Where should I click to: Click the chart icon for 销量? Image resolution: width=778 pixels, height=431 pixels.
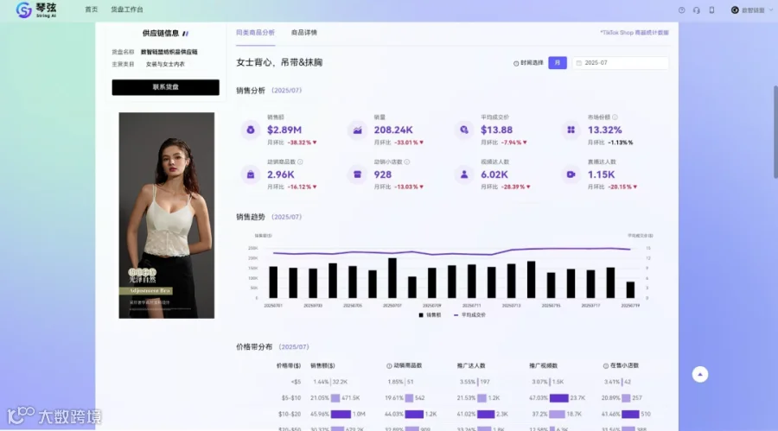(357, 130)
